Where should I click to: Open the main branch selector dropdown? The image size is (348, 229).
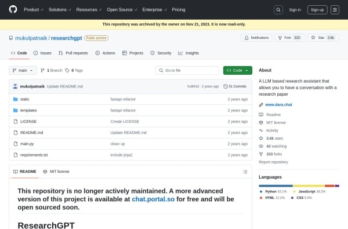[x=23, y=71]
